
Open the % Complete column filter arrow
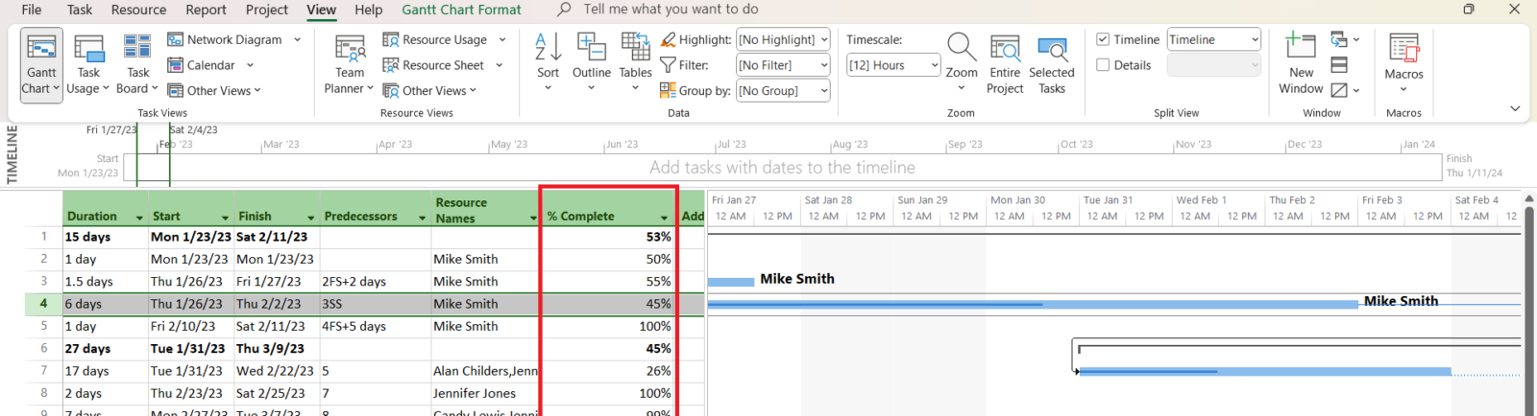coord(665,218)
